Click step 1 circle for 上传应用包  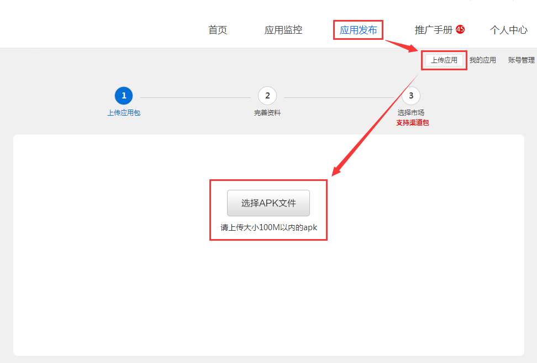click(x=124, y=96)
